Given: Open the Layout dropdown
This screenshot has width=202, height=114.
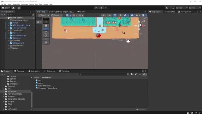Looking at the screenshot, I should pos(195,8).
